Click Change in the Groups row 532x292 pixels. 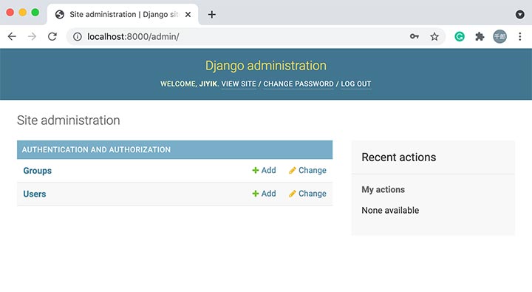(307, 170)
